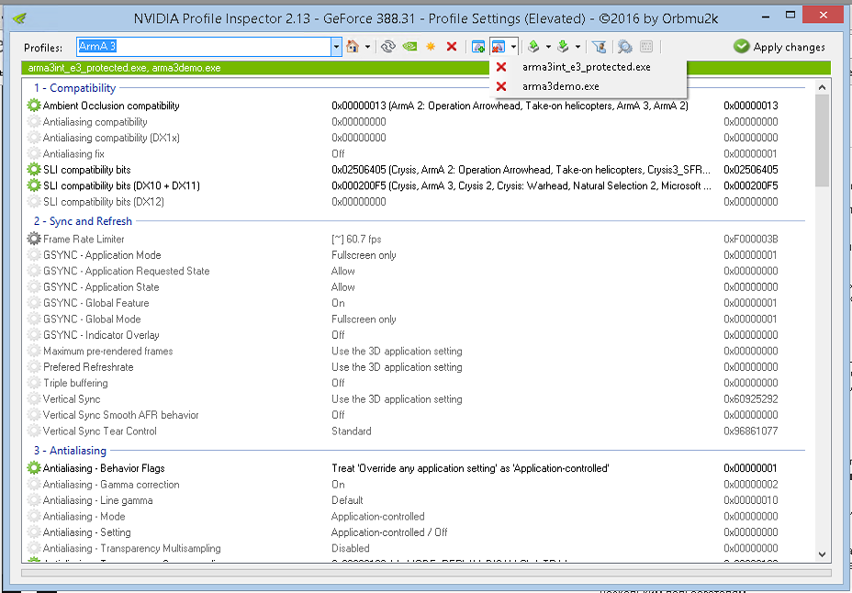Click the import profiles icon
This screenshot has width=852, height=593.
tap(563, 47)
